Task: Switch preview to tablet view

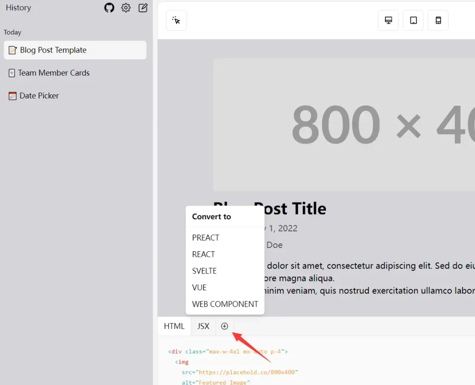Action: [x=413, y=20]
